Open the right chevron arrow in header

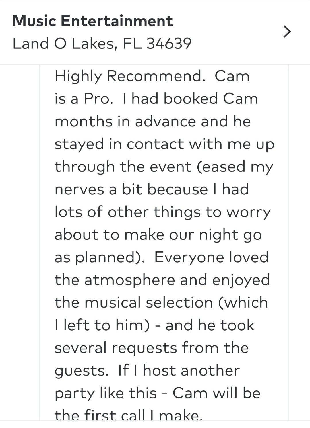coord(287,32)
